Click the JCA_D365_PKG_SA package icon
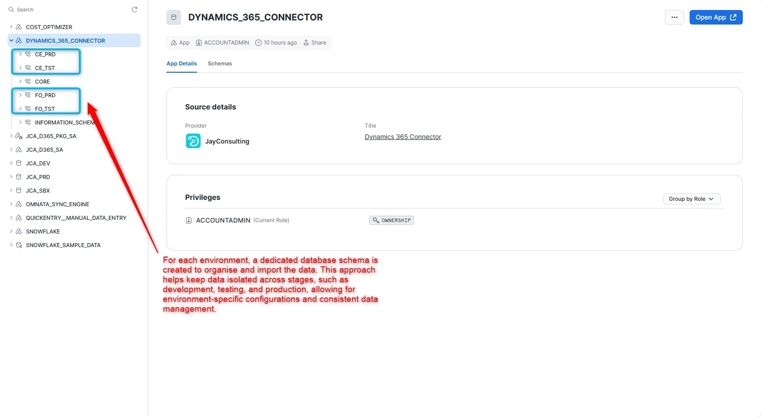This screenshot has width=761, height=417. 19,136
